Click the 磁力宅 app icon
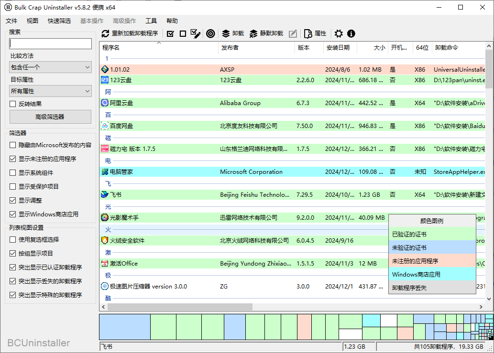This screenshot has height=353, width=494. [105, 149]
